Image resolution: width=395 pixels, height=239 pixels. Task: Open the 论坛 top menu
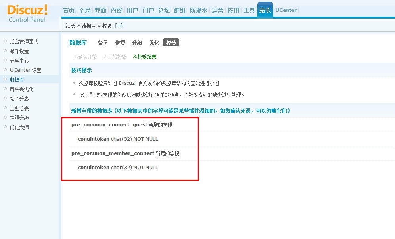[164, 10]
